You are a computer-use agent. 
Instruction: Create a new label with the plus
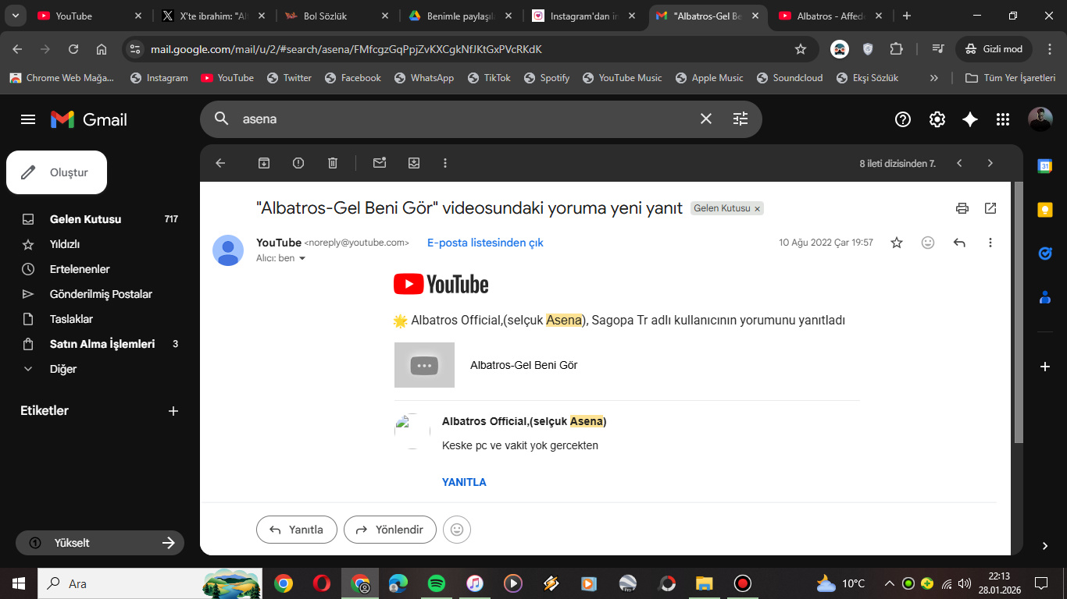click(173, 411)
